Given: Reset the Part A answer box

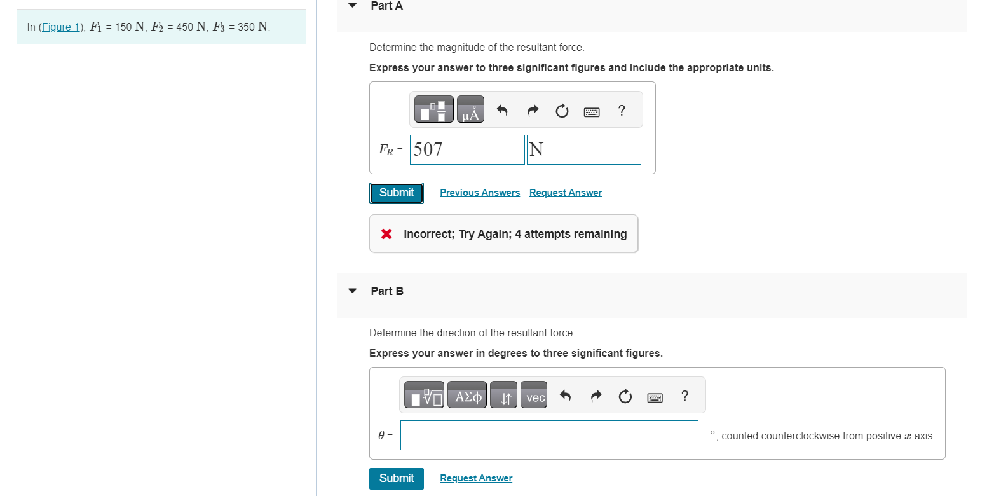Looking at the screenshot, I should point(562,112).
